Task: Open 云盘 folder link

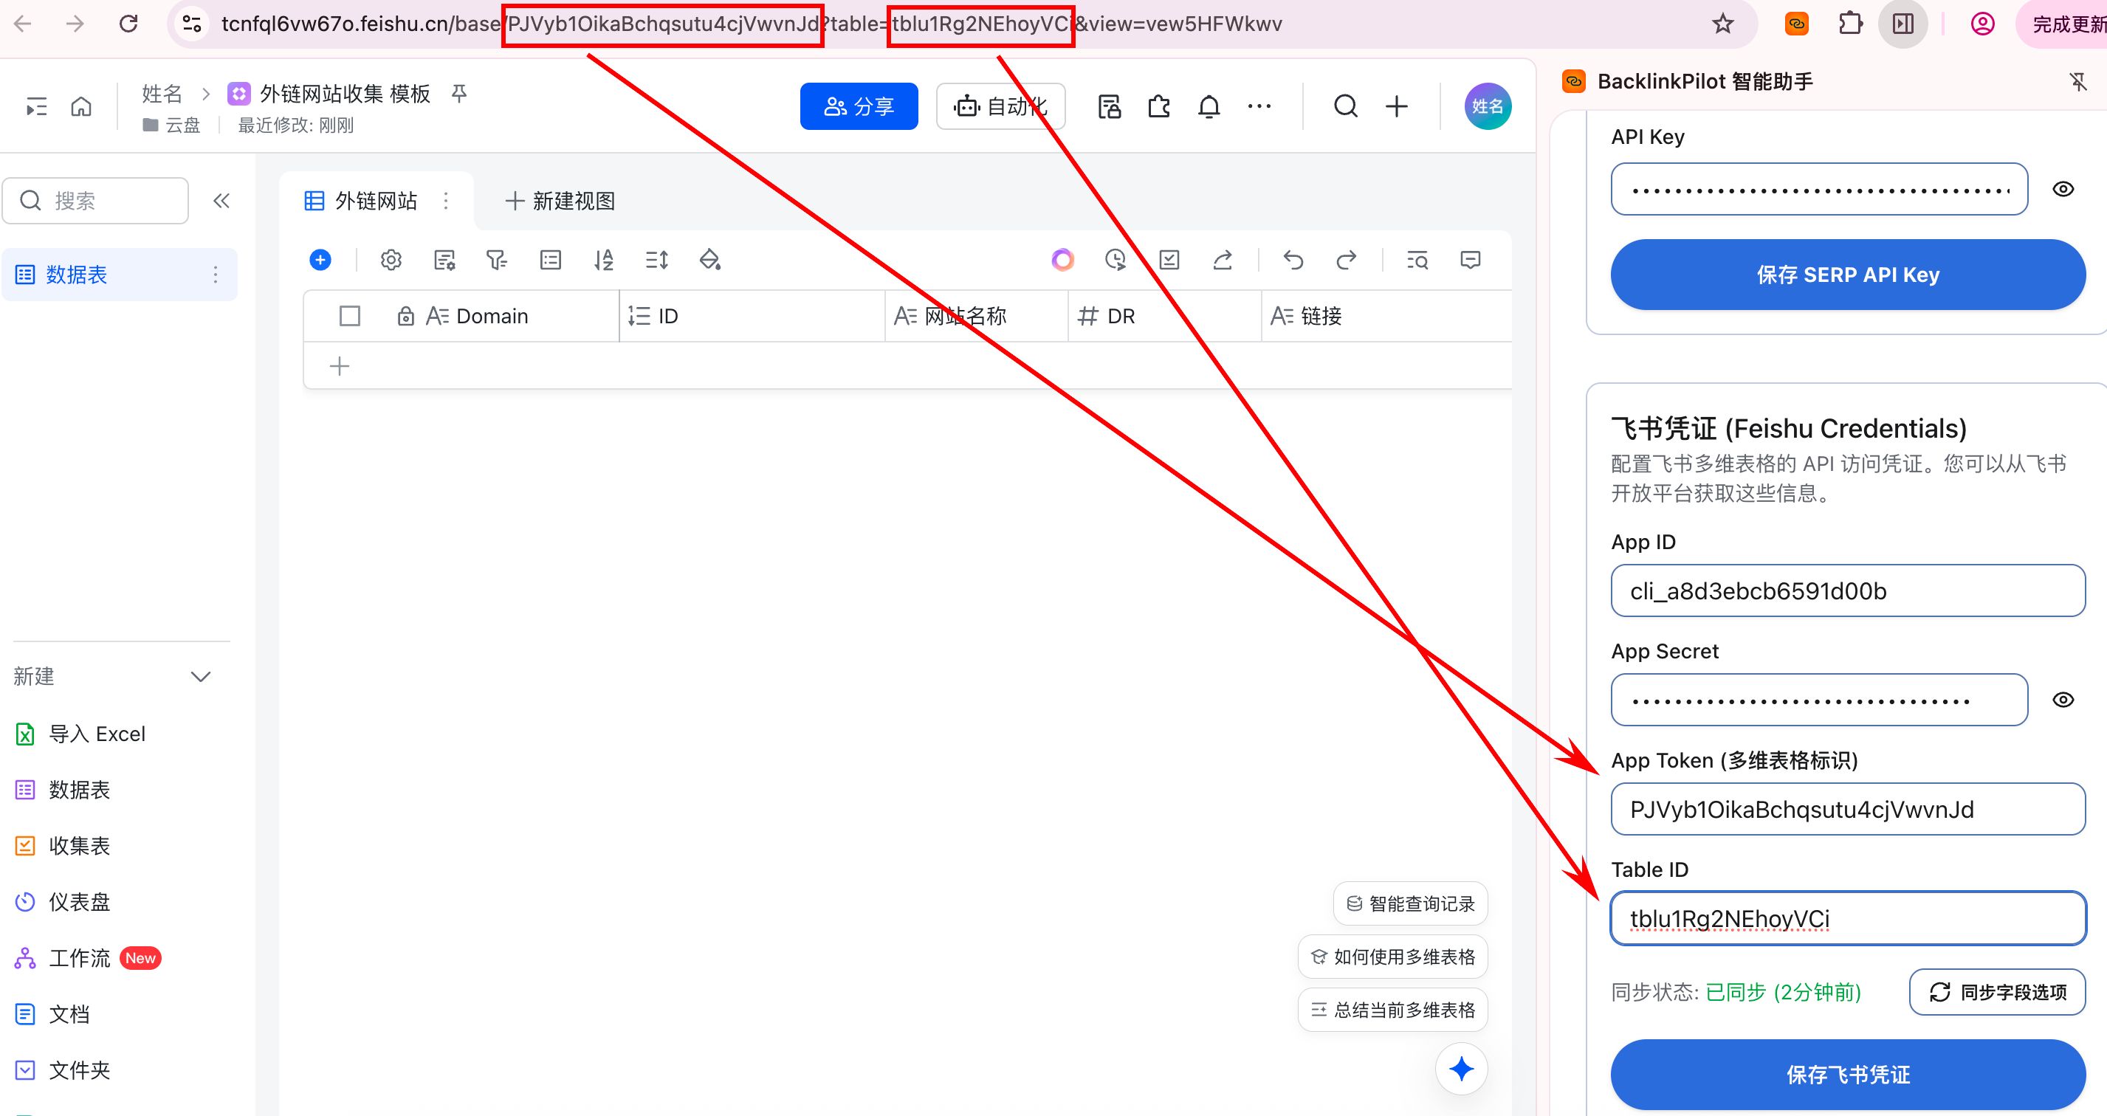Action: 172,125
